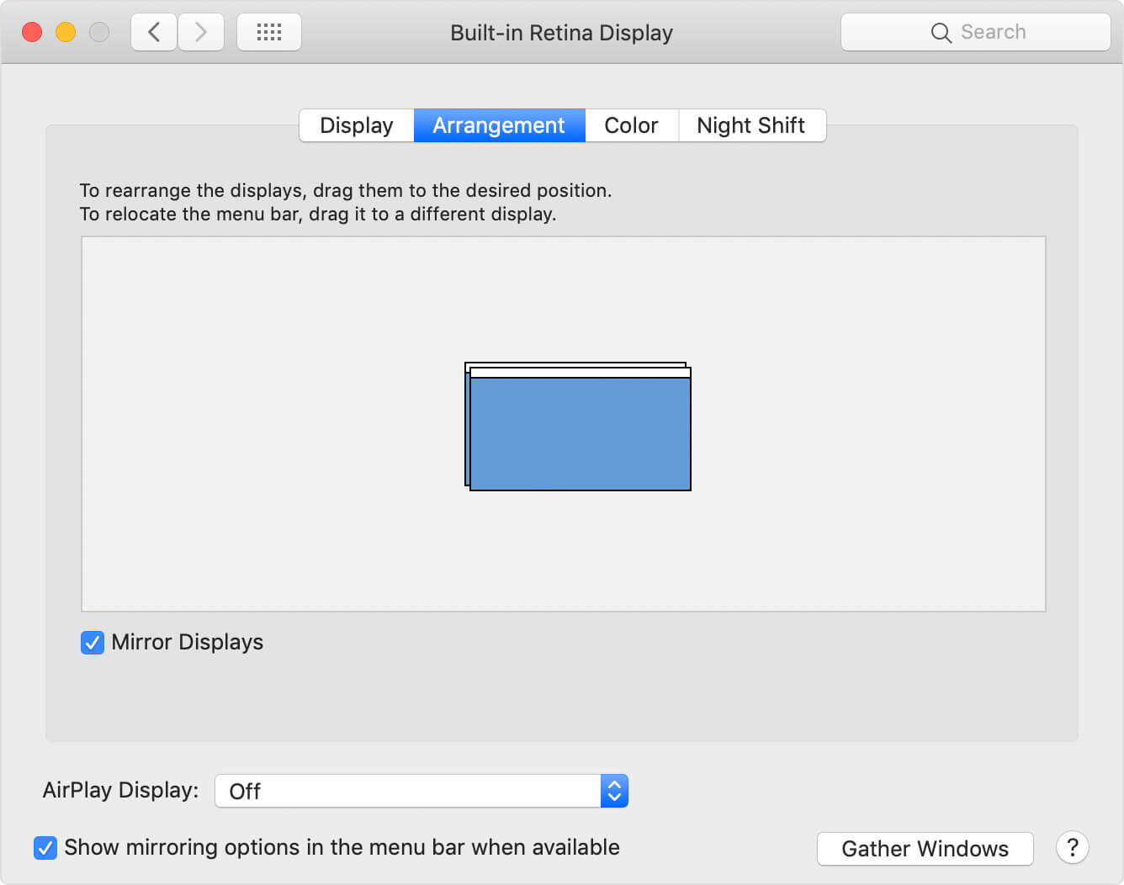
Task: Click the Gather Windows button
Action: pyautogui.click(x=925, y=848)
